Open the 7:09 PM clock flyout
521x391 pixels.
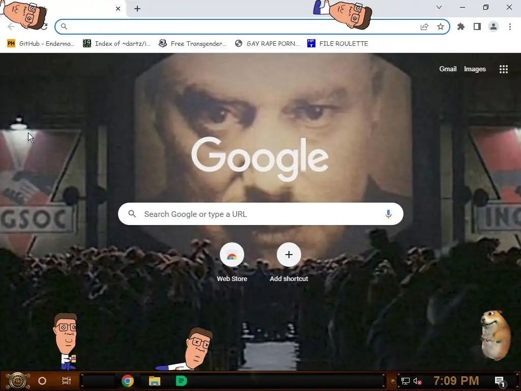pos(456,380)
